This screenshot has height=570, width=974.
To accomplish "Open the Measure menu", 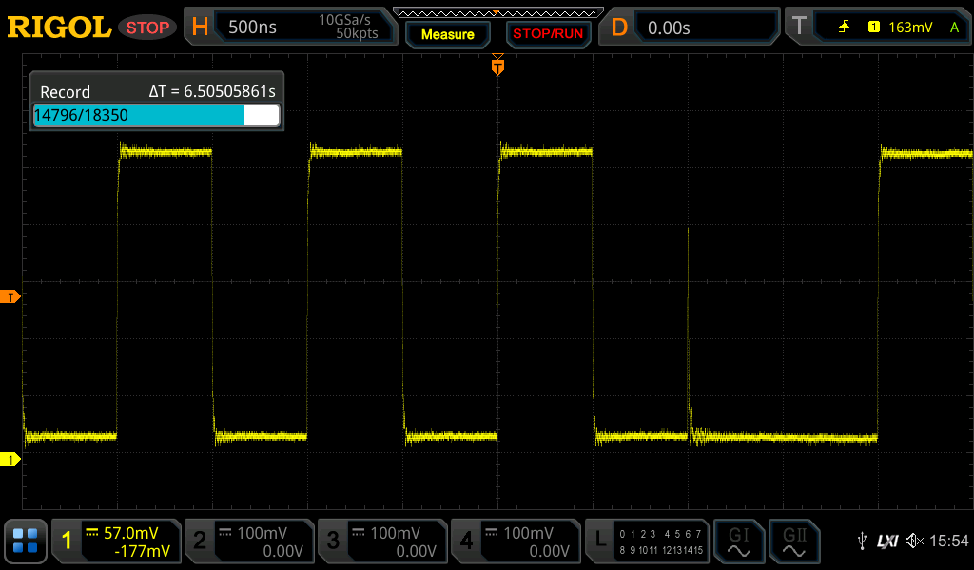I will click(447, 33).
